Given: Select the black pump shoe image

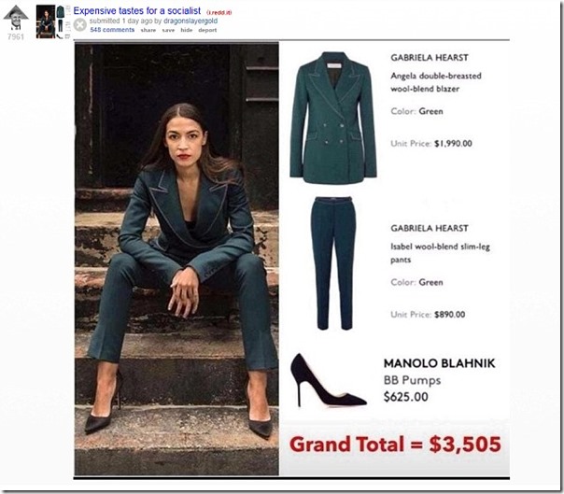Looking at the screenshot, I should [x=329, y=380].
